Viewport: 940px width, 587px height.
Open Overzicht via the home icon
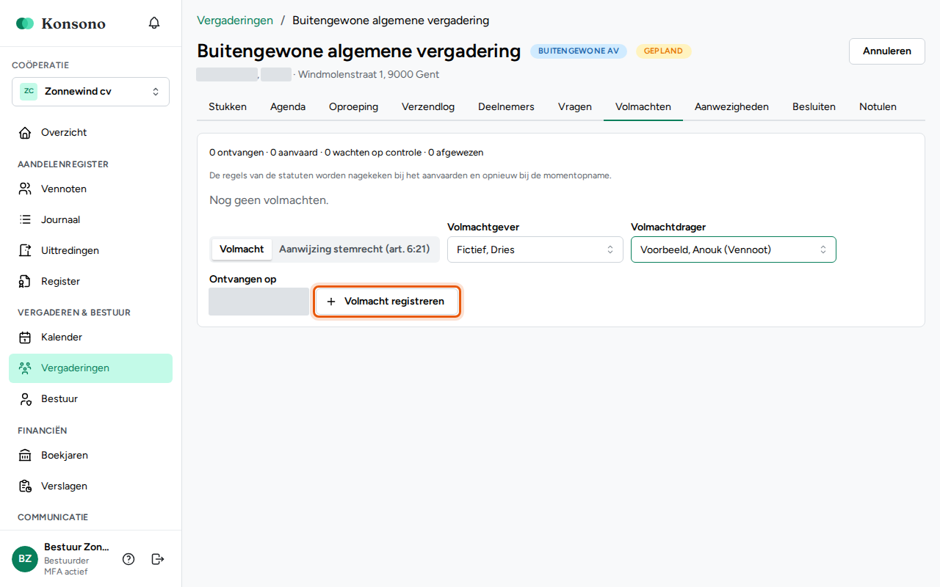pyautogui.click(x=25, y=133)
